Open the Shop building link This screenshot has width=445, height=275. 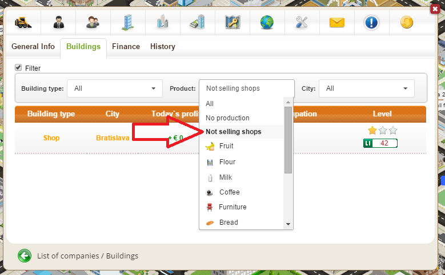(51, 138)
